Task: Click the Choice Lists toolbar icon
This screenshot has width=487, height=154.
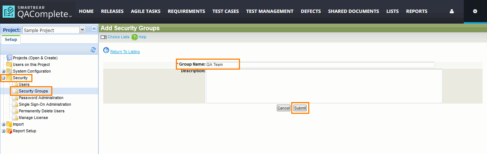Action: point(104,37)
